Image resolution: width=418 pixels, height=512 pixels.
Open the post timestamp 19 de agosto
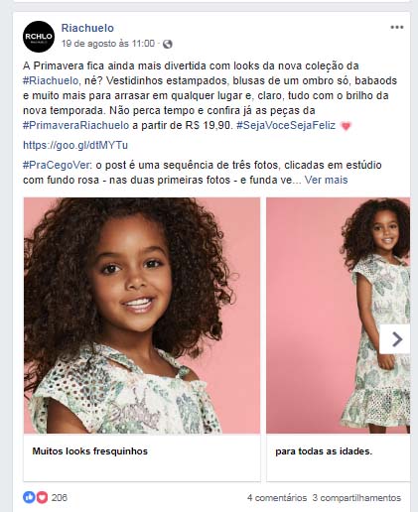point(108,44)
